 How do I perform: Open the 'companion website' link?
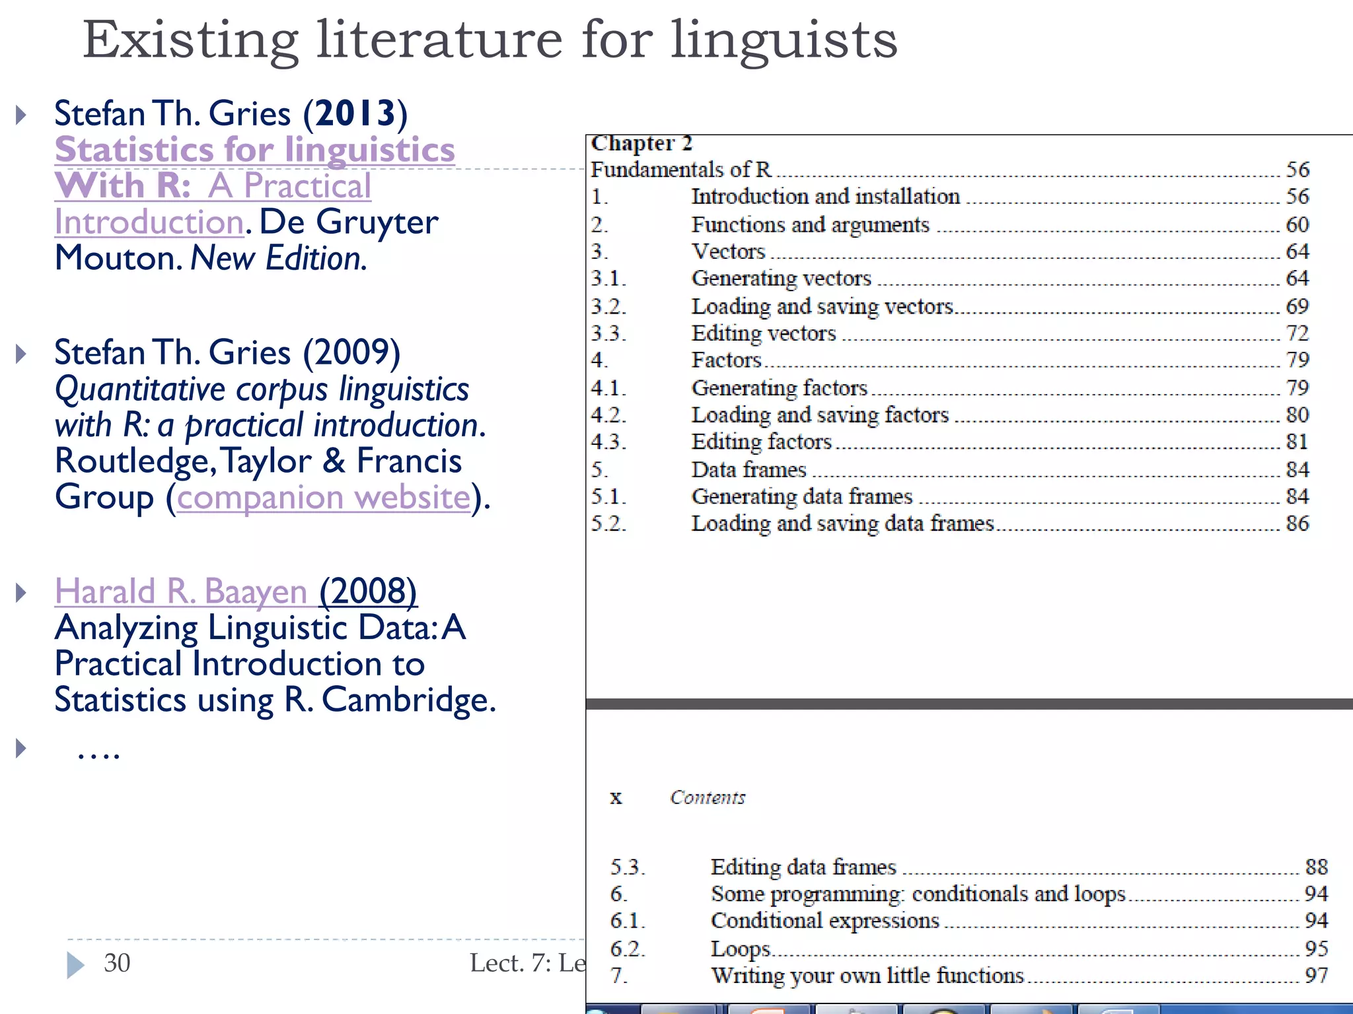click(x=324, y=497)
